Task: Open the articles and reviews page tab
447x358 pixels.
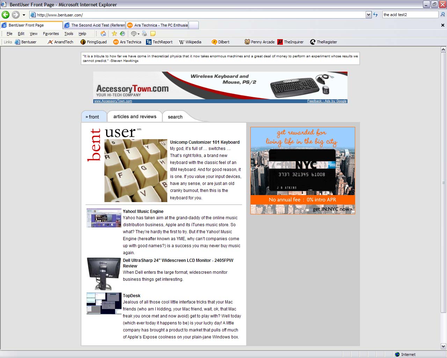Action: tap(135, 116)
